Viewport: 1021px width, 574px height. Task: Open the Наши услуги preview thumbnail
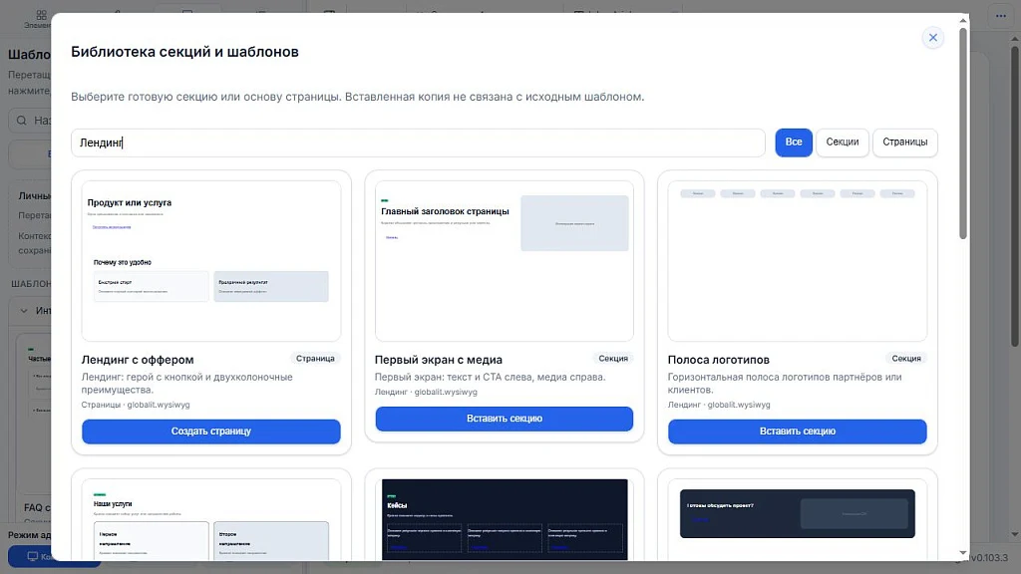211,519
